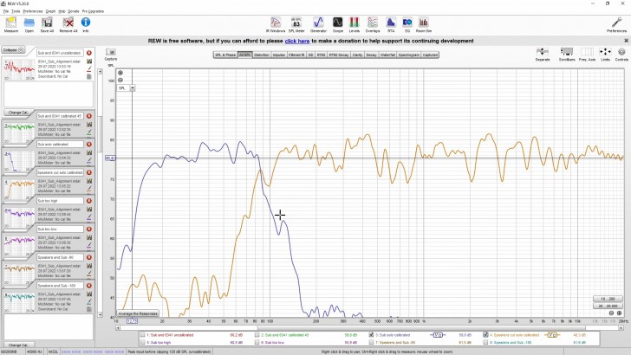Image resolution: width=631 pixels, height=355 pixels.
Task: Open the Info panel icon
Action: pos(86,25)
